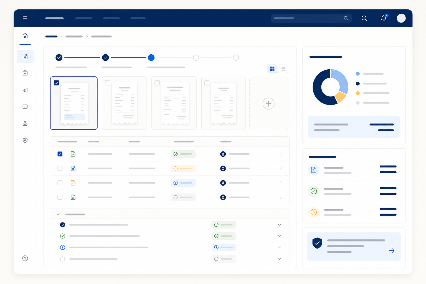Open the first top navigation item

(x=54, y=18)
